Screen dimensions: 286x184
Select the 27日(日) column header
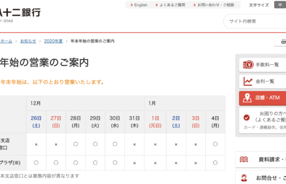click(56, 122)
